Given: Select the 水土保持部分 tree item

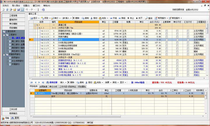Looking at the screenshot, I should pos(18,61).
